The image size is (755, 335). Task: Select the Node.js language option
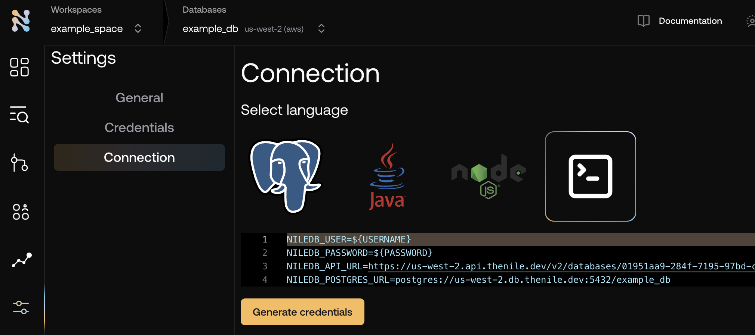(489, 176)
